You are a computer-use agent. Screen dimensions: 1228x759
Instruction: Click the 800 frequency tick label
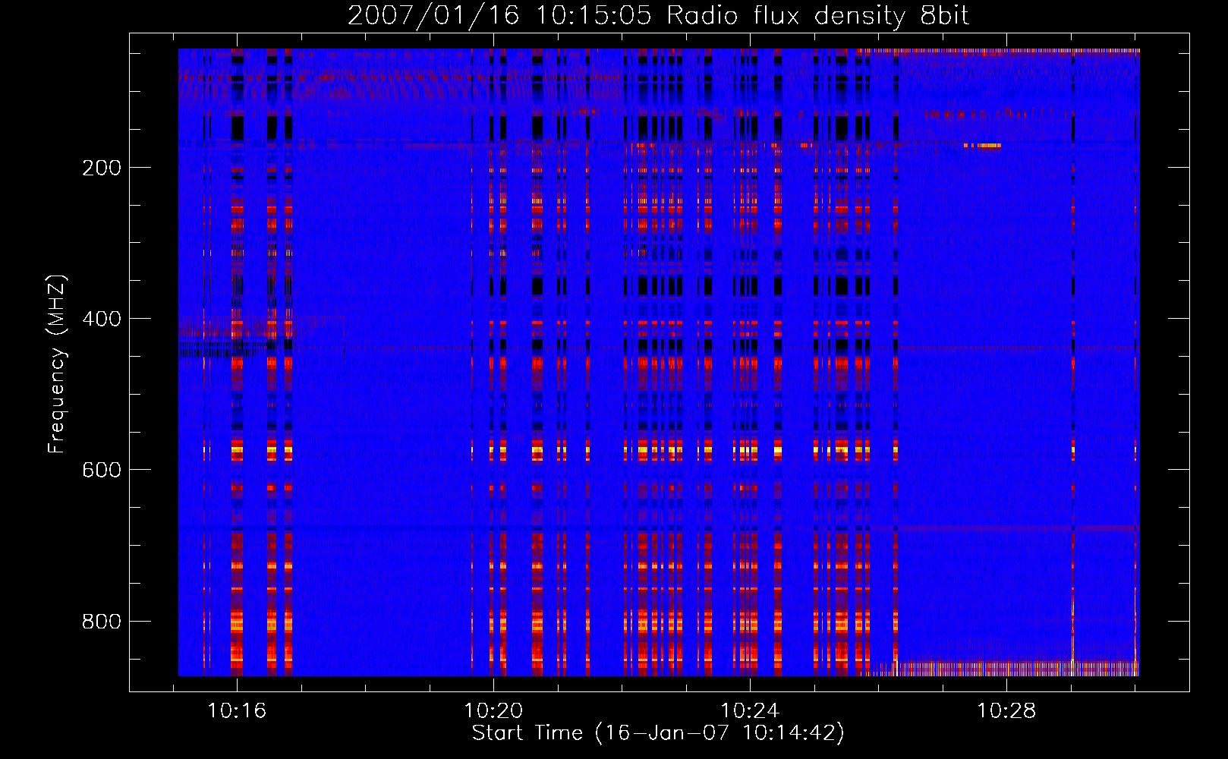(101, 622)
